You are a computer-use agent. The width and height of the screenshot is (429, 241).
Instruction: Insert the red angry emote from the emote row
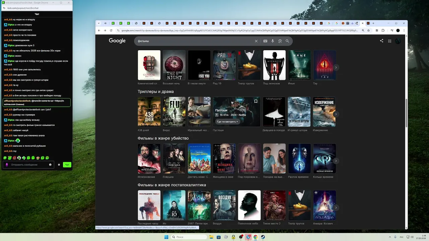14,158
